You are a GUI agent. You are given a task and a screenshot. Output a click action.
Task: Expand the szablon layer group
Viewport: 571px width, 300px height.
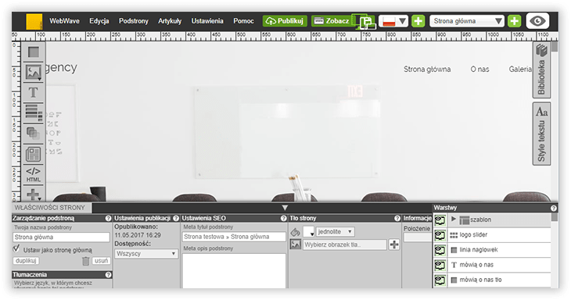click(454, 220)
